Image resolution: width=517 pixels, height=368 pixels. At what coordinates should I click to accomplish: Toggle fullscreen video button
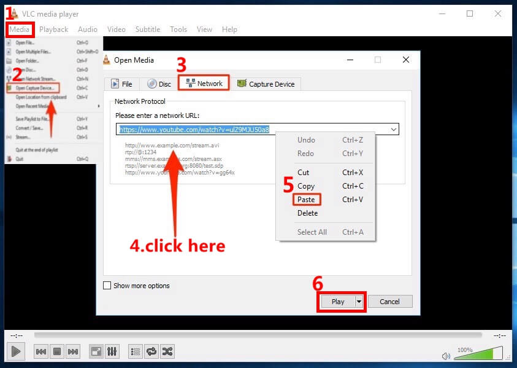(x=96, y=351)
